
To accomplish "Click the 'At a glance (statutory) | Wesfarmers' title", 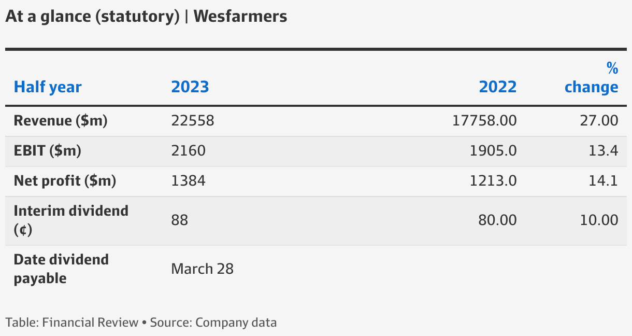I will pyautogui.click(x=146, y=17).
